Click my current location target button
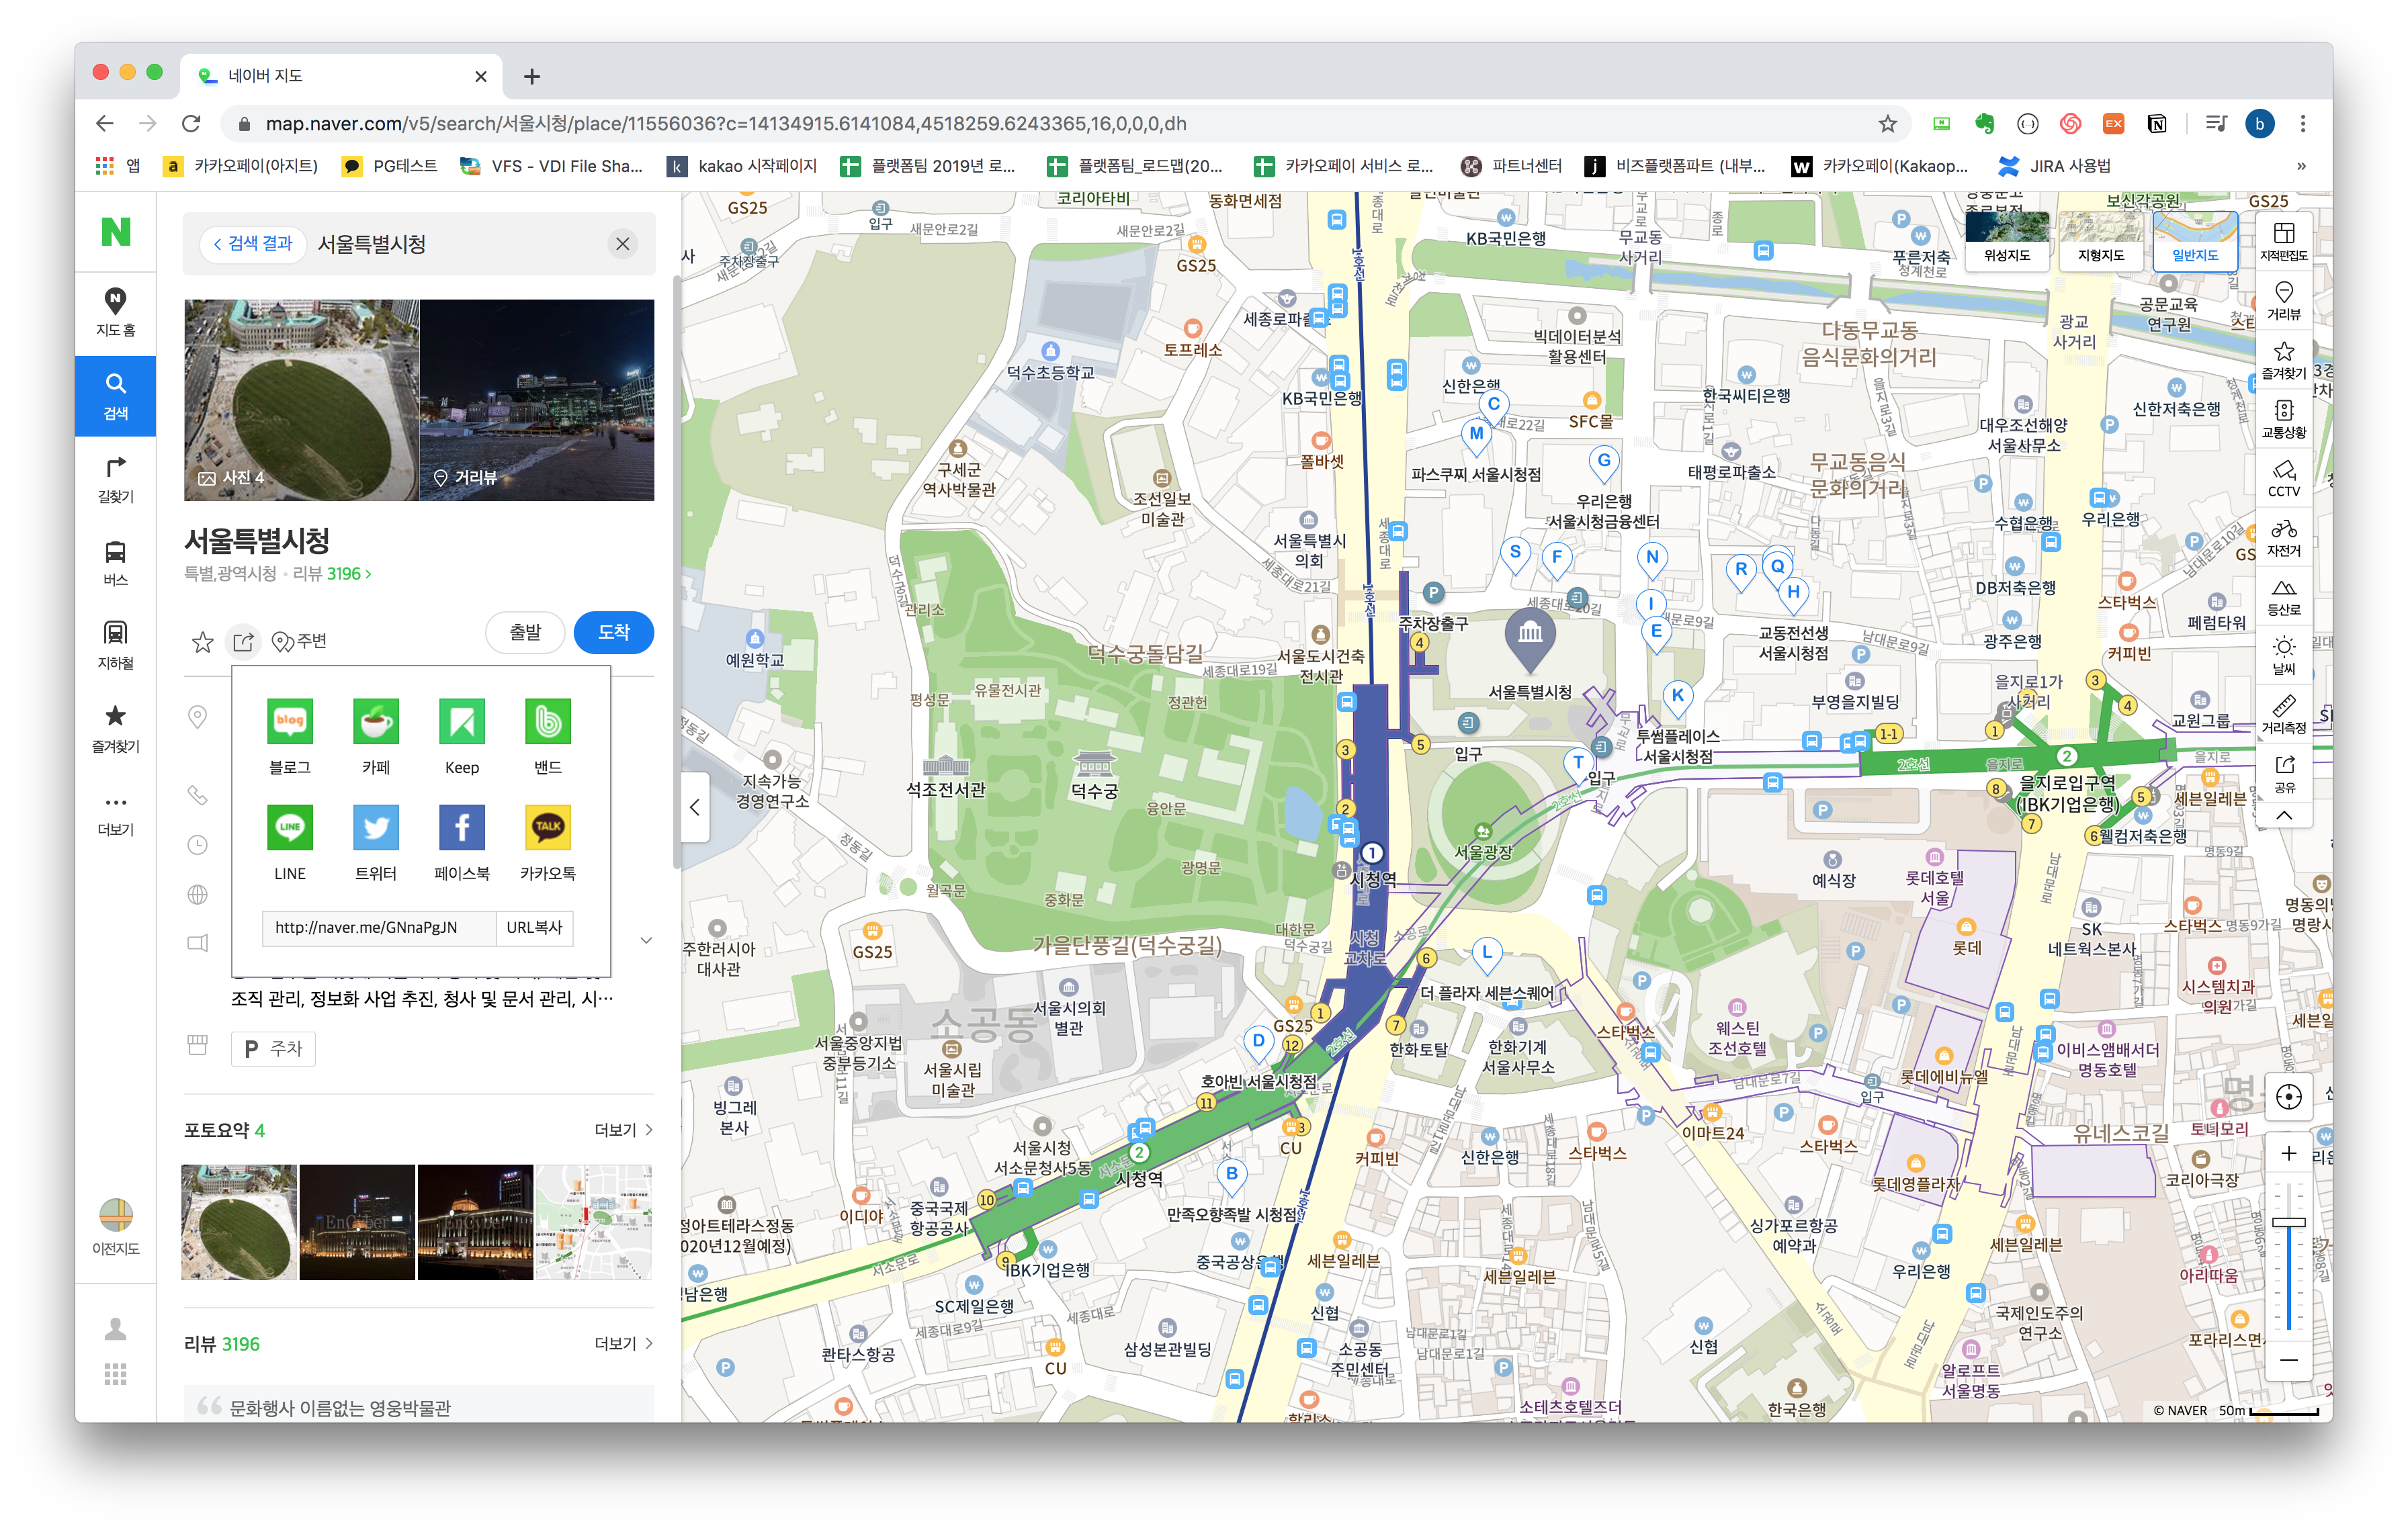Screen dimensions: 2408x1530 tap(2288, 1096)
